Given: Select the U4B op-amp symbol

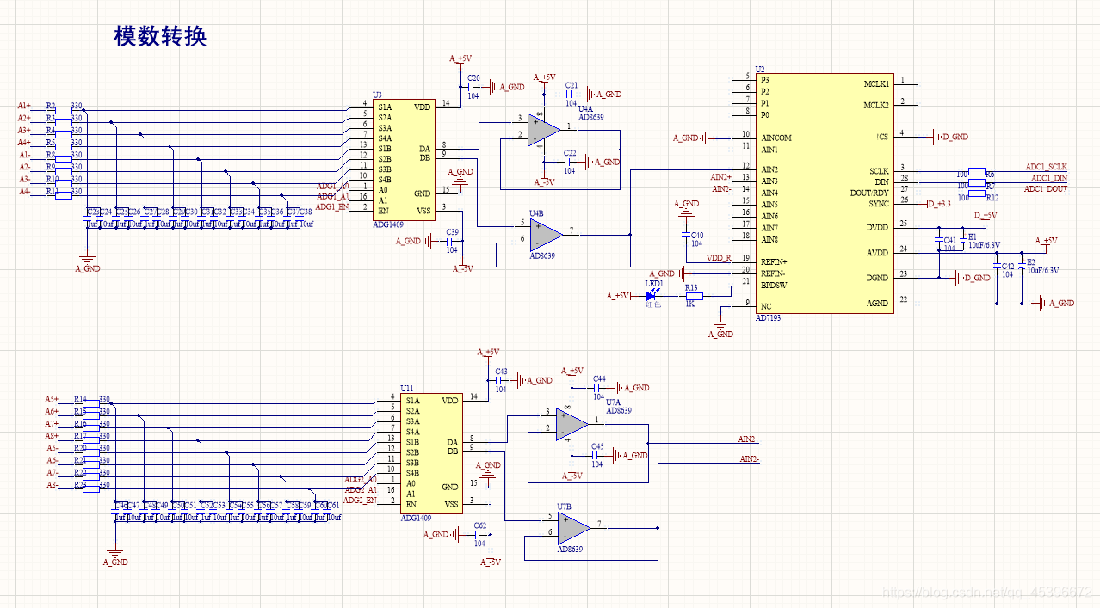Looking at the screenshot, I should pyautogui.click(x=546, y=233).
